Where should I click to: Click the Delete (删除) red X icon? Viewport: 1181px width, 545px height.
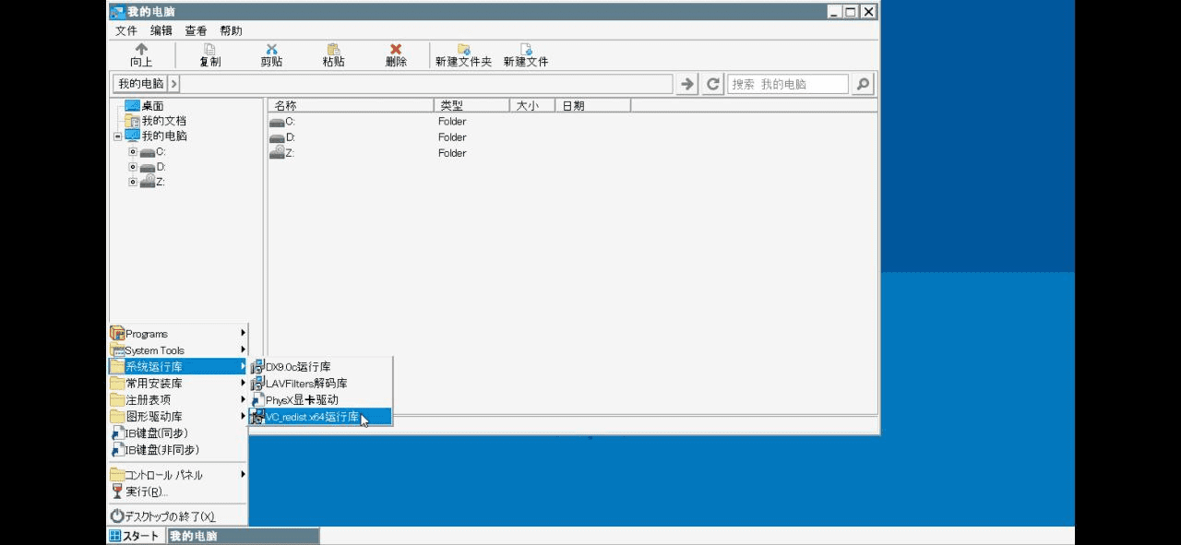coord(396,50)
